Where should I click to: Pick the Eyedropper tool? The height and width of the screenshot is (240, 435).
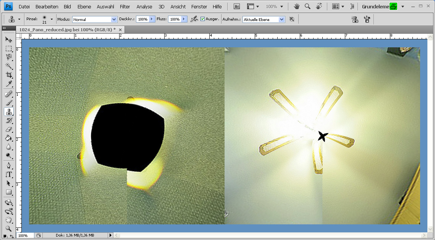click(8, 84)
